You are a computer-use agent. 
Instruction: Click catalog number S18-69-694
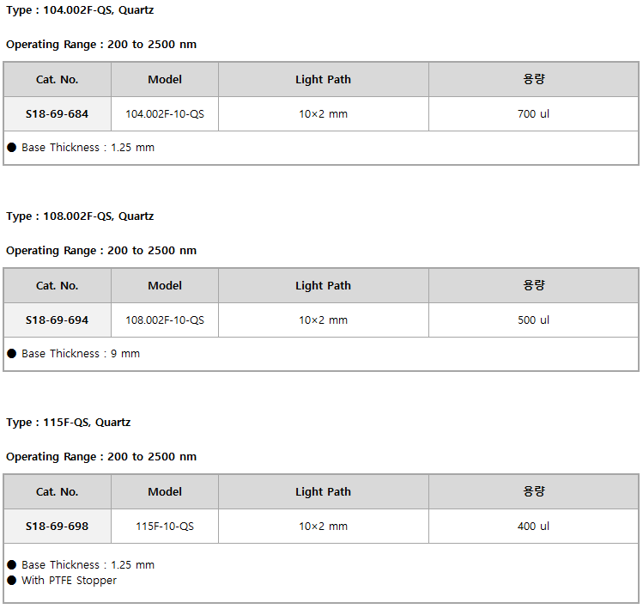[x=57, y=320]
